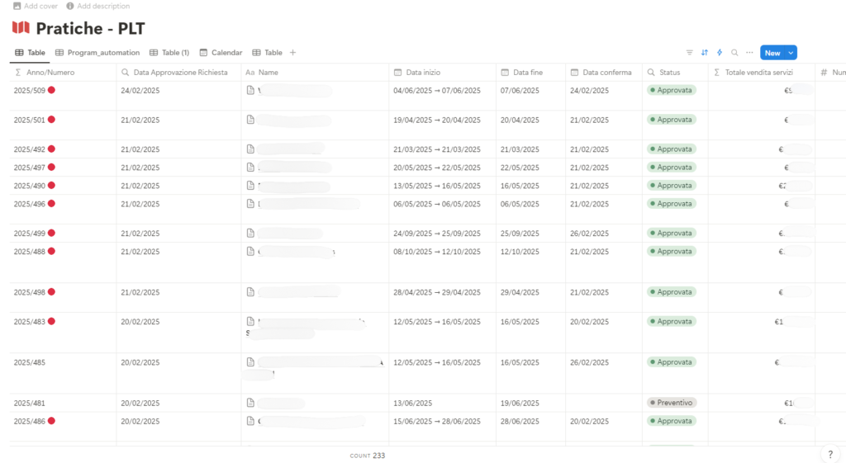The image size is (846, 463).
Task: Click the COUNT 233 summary at the bottom
Action: tap(367, 456)
